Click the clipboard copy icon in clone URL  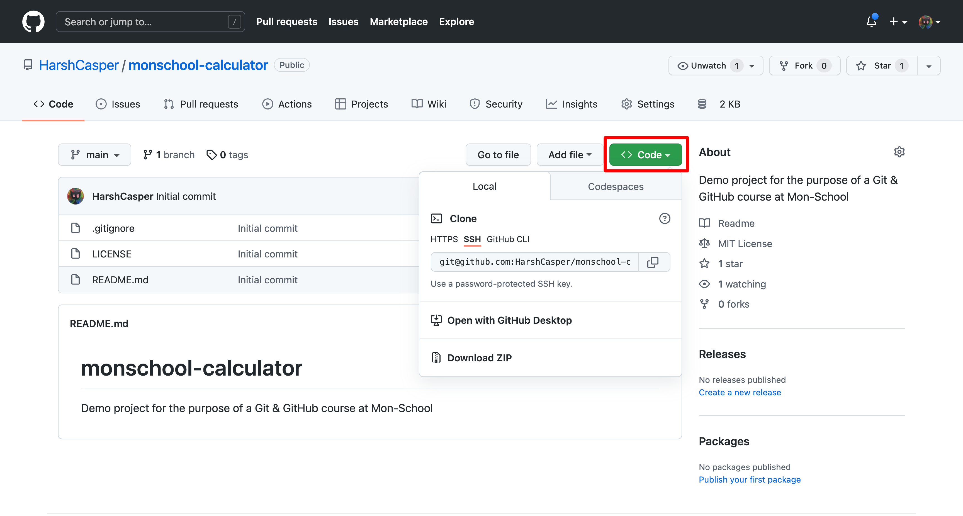point(655,262)
